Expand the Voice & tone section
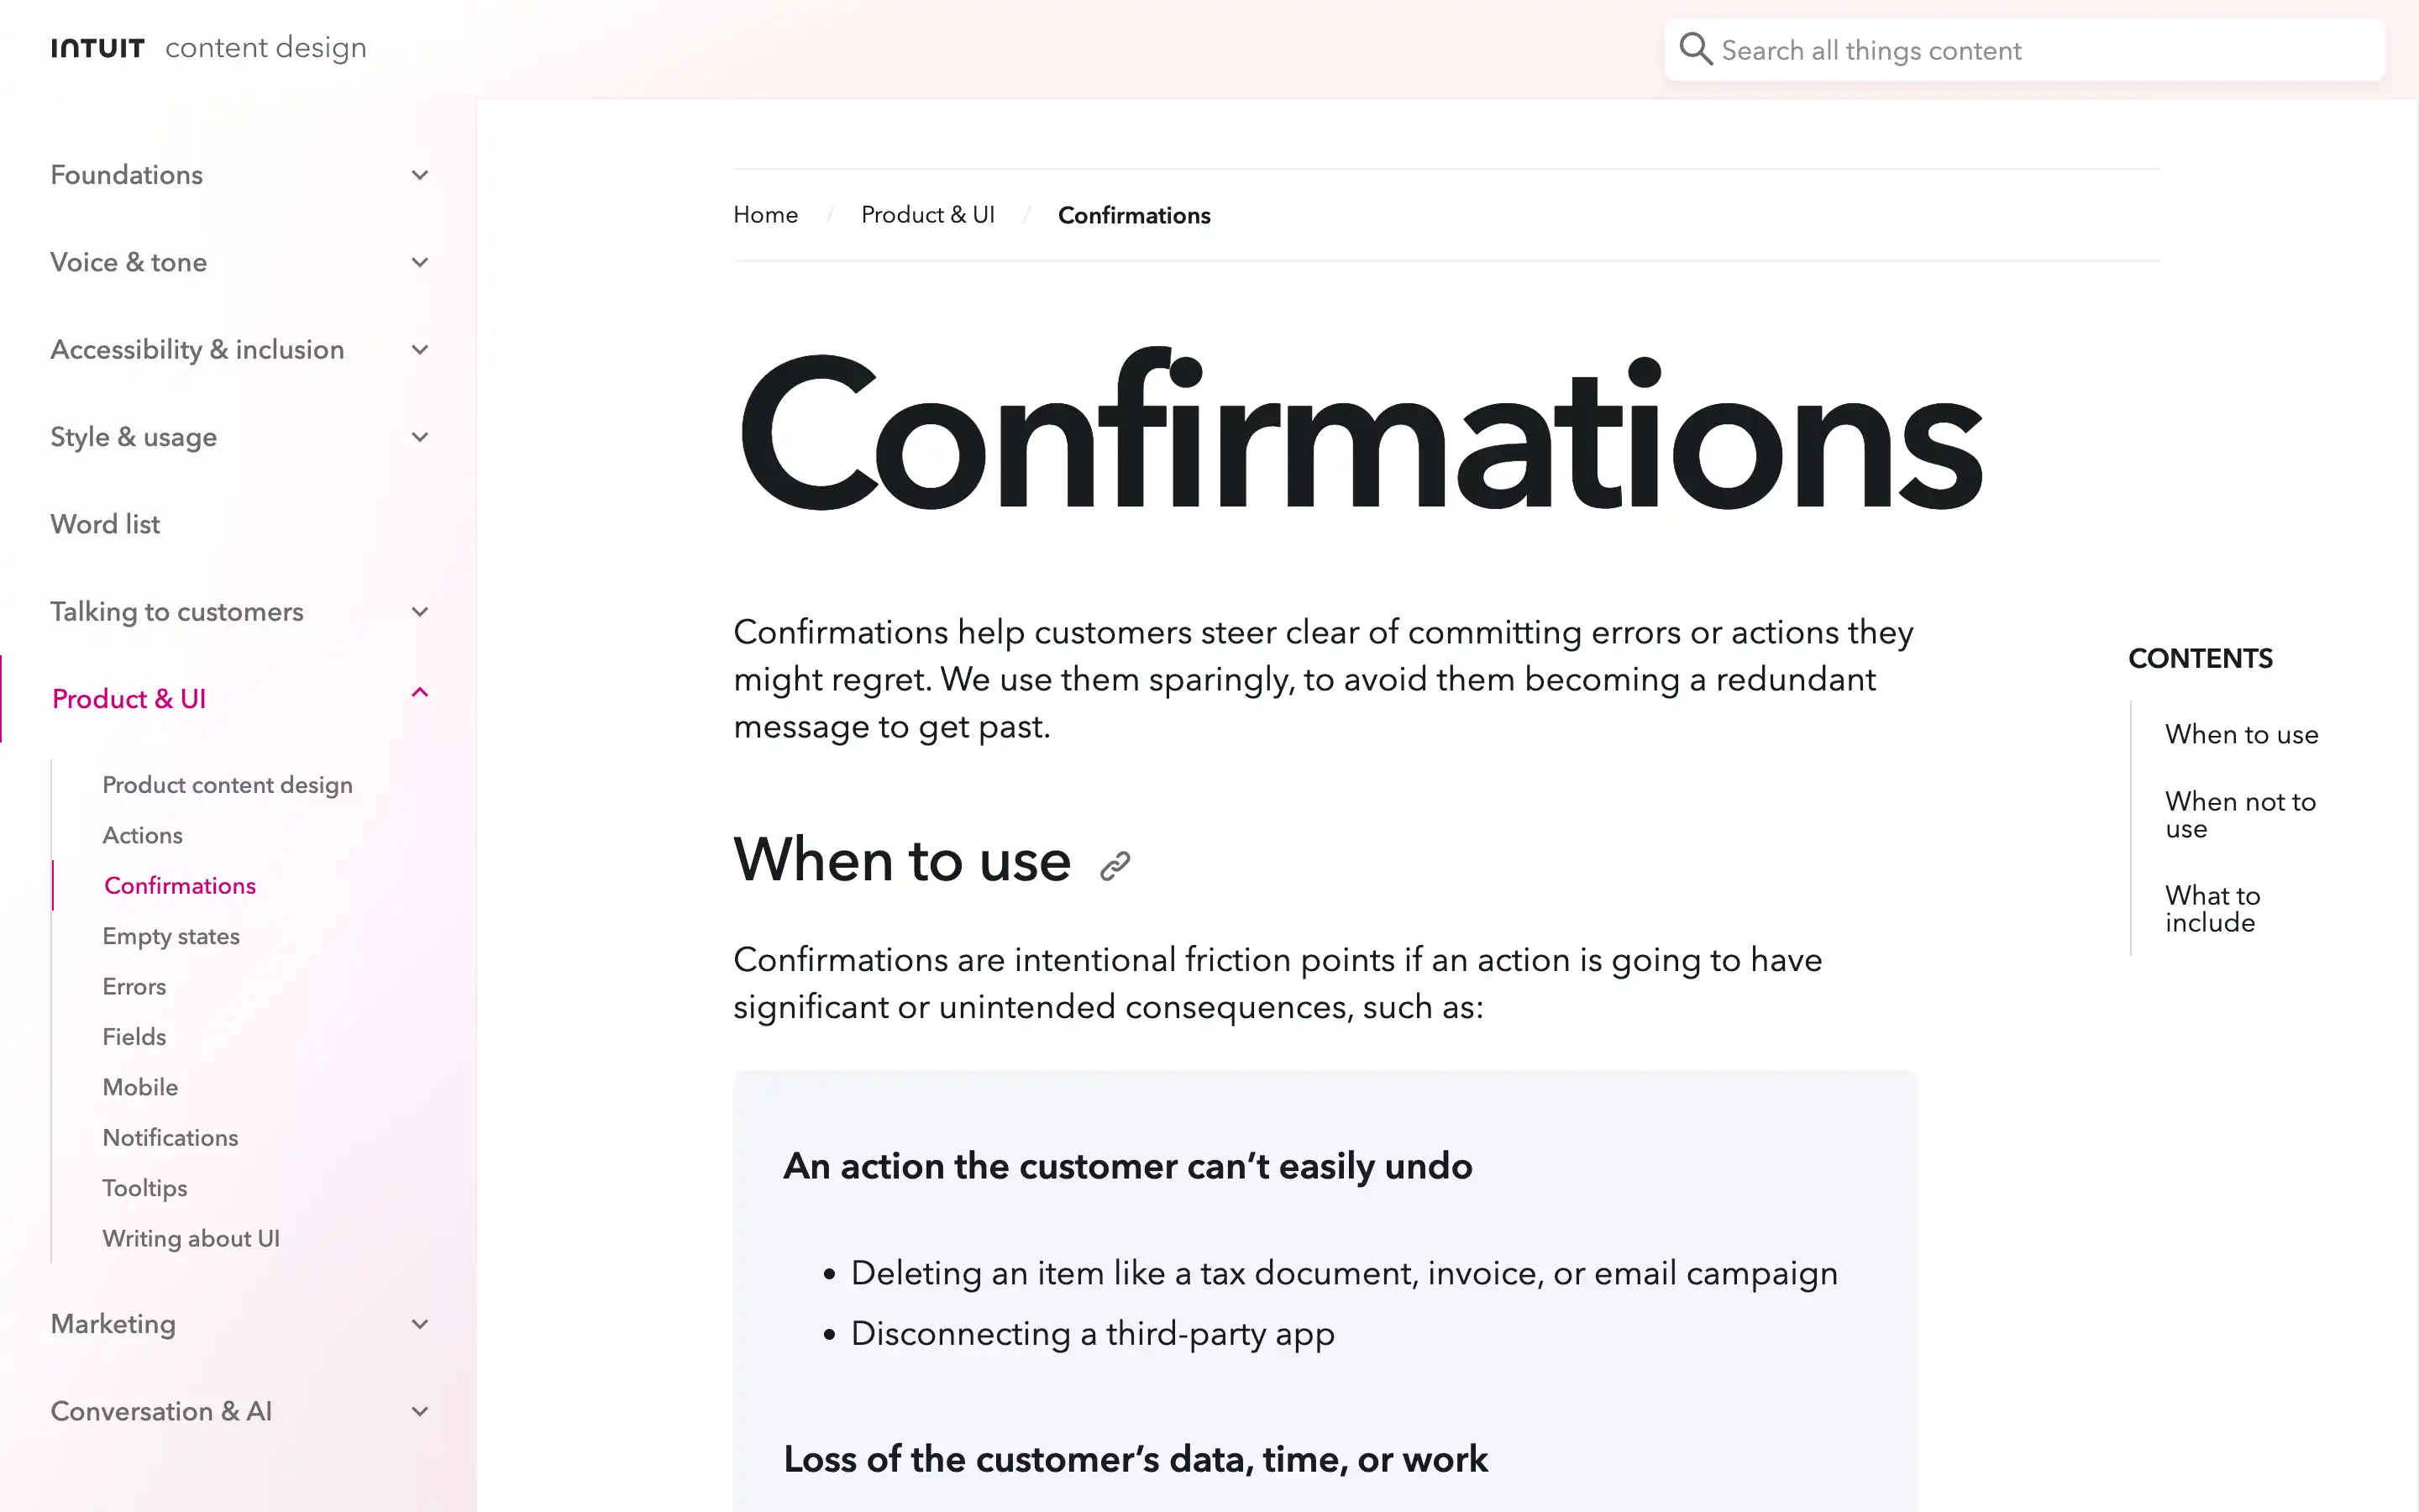This screenshot has height=1512, width=2419. (x=419, y=262)
